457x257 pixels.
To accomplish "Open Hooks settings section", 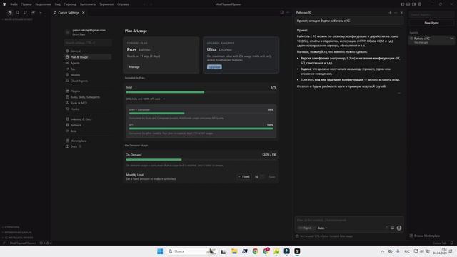I will [x=88, y=109].
